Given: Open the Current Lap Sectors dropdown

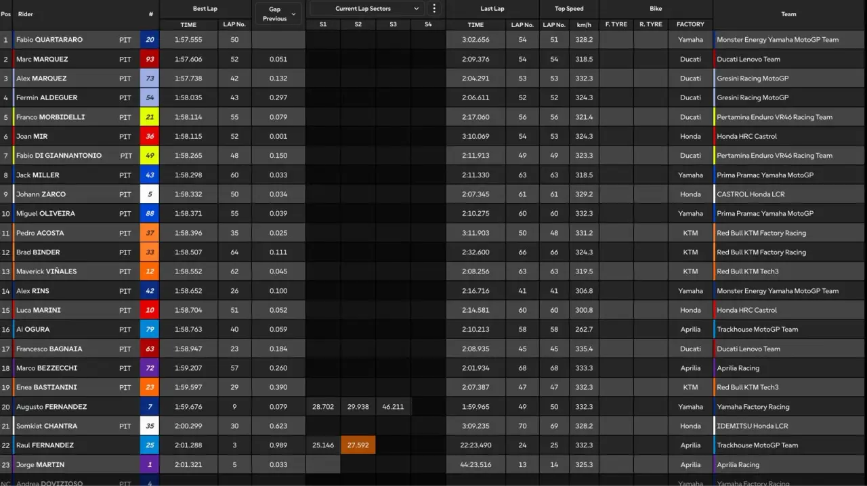Looking at the screenshot, I should click(366, 9).
